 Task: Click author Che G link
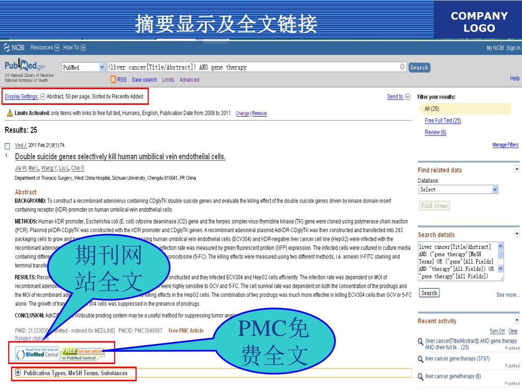click(78, 168)
